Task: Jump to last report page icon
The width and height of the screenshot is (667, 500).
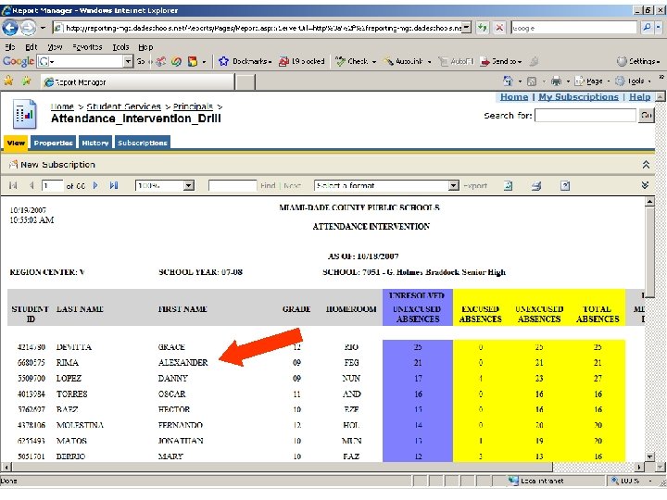Action: pyautogui.click(x=114, y=185)
